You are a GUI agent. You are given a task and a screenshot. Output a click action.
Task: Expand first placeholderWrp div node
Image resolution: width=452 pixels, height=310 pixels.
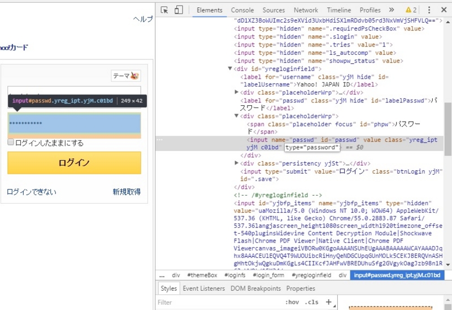pos(236,92)
